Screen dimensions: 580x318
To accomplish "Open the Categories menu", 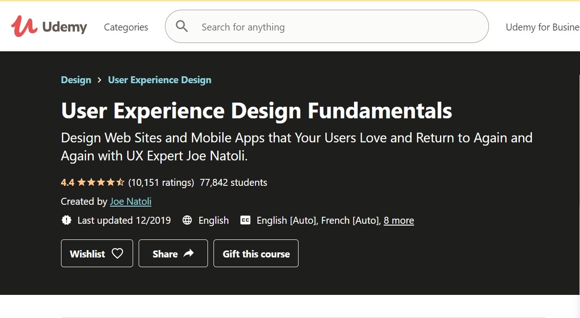I will (126, 27).
